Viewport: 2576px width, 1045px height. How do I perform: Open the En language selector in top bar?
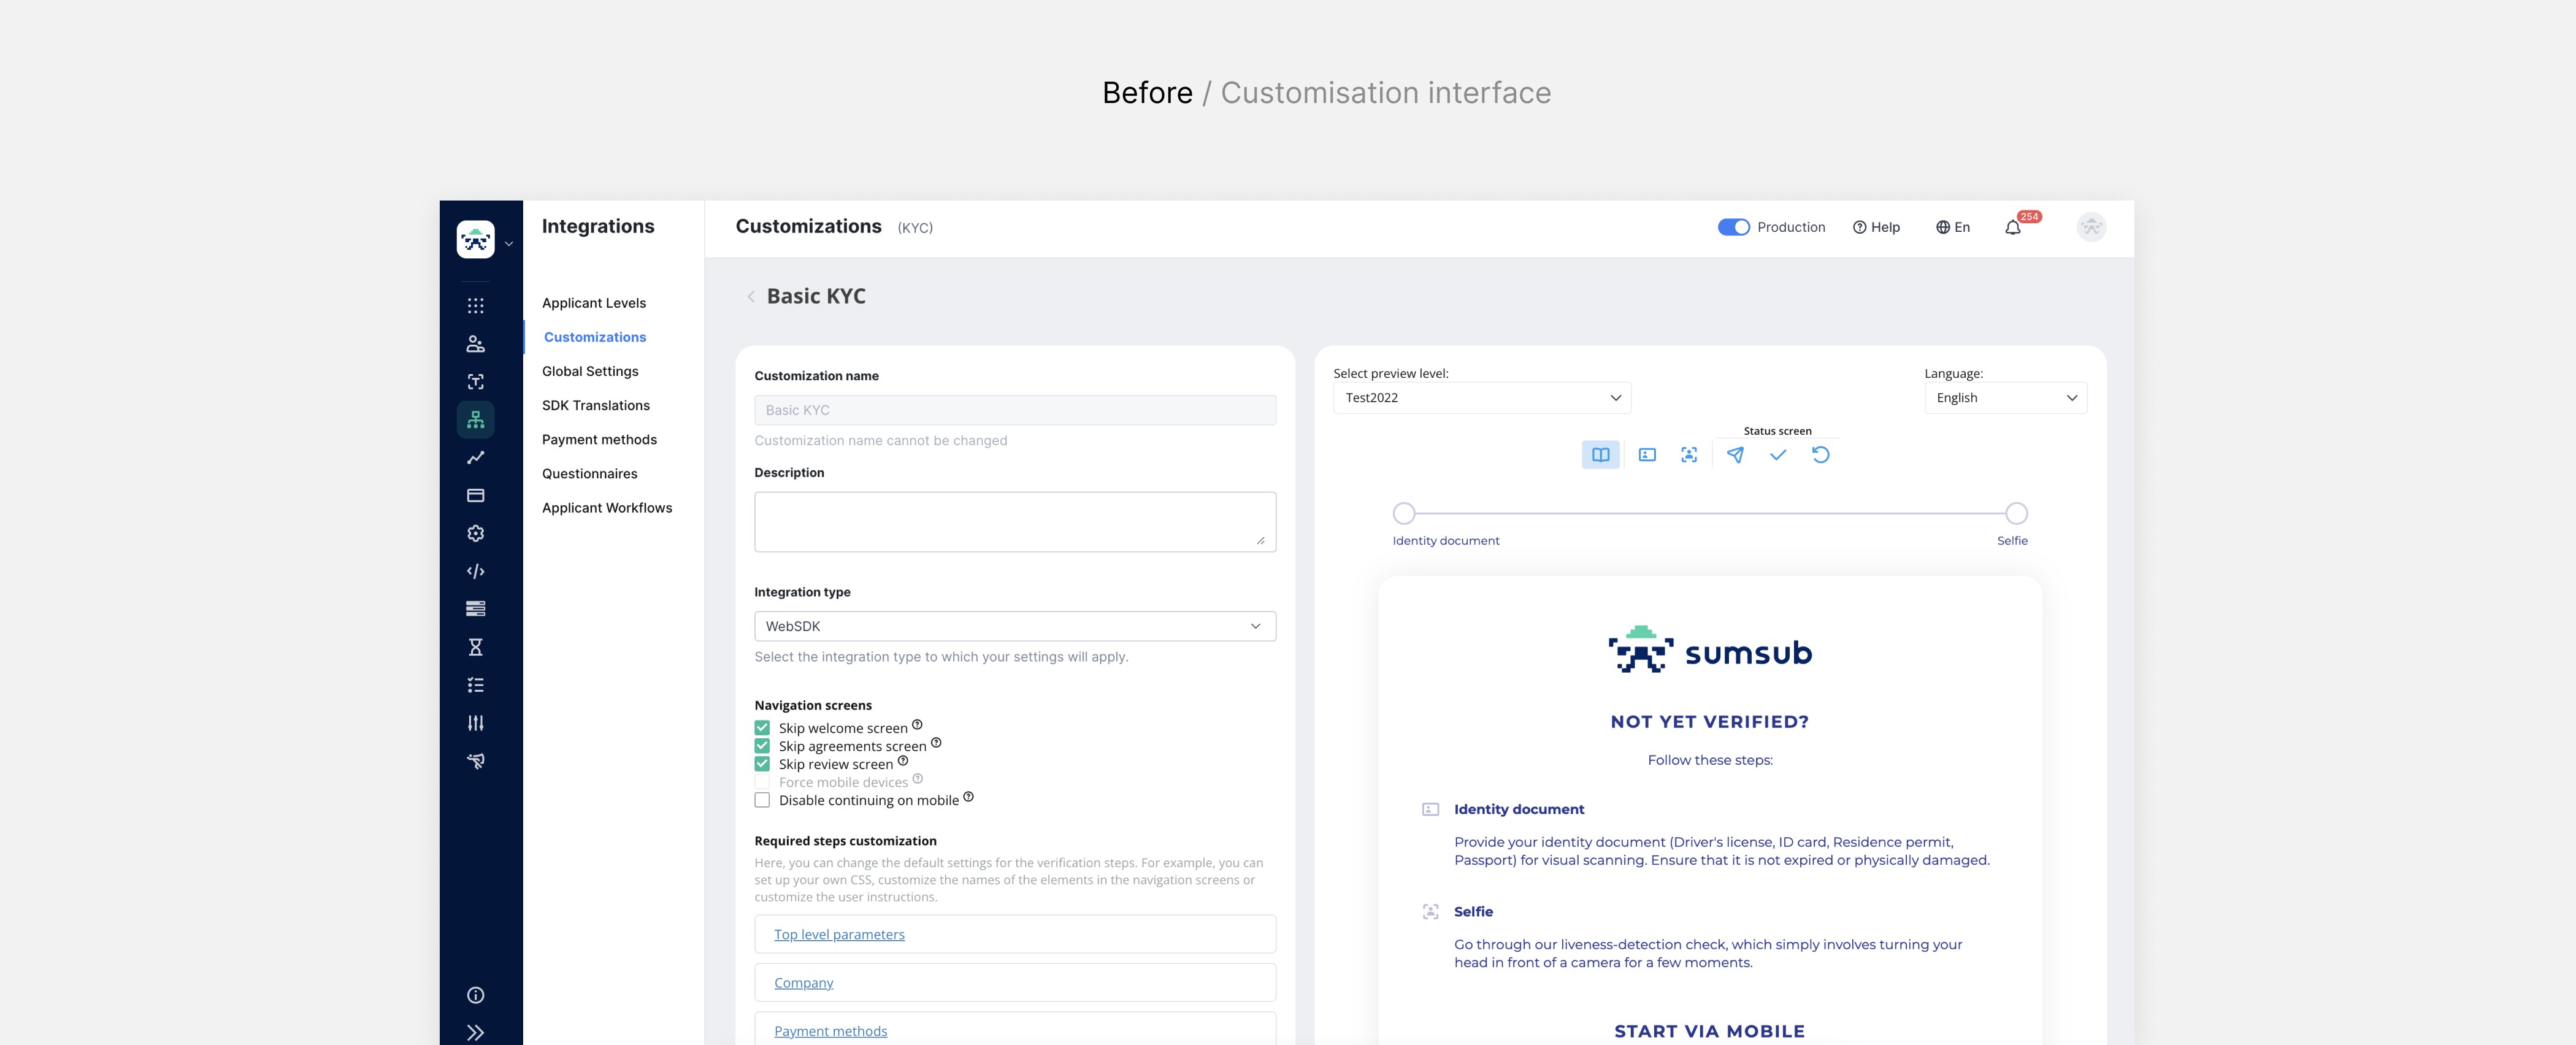(x=1953, y=227)
